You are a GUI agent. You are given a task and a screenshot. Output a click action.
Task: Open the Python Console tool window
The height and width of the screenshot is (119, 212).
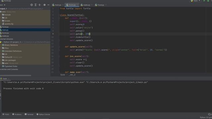pos(43,114)
